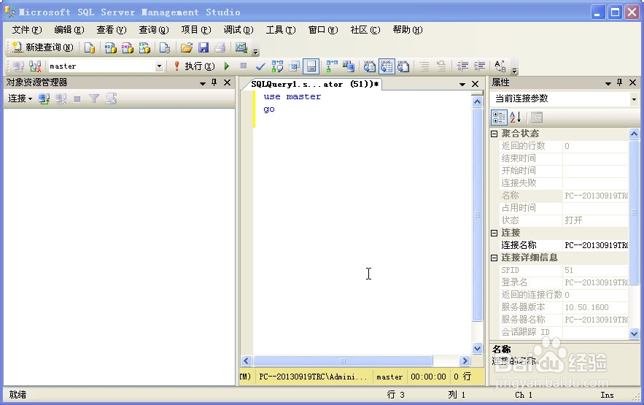Click the Query Options icon
Screen dimensions: 644x405
[294, 66]
